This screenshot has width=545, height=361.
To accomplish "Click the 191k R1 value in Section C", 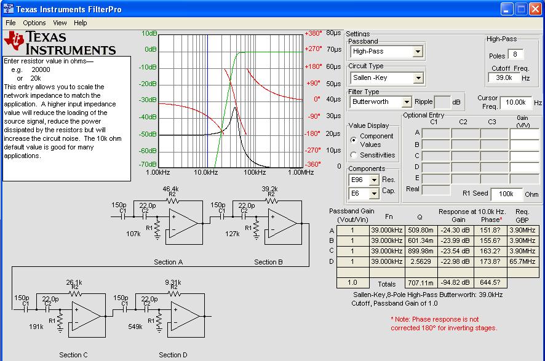I will tap(36, 327).
